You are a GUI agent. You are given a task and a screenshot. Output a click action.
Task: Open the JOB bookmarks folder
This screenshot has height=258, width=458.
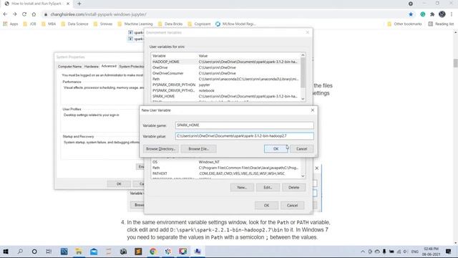pyautogui.click(x=29, y=24)
